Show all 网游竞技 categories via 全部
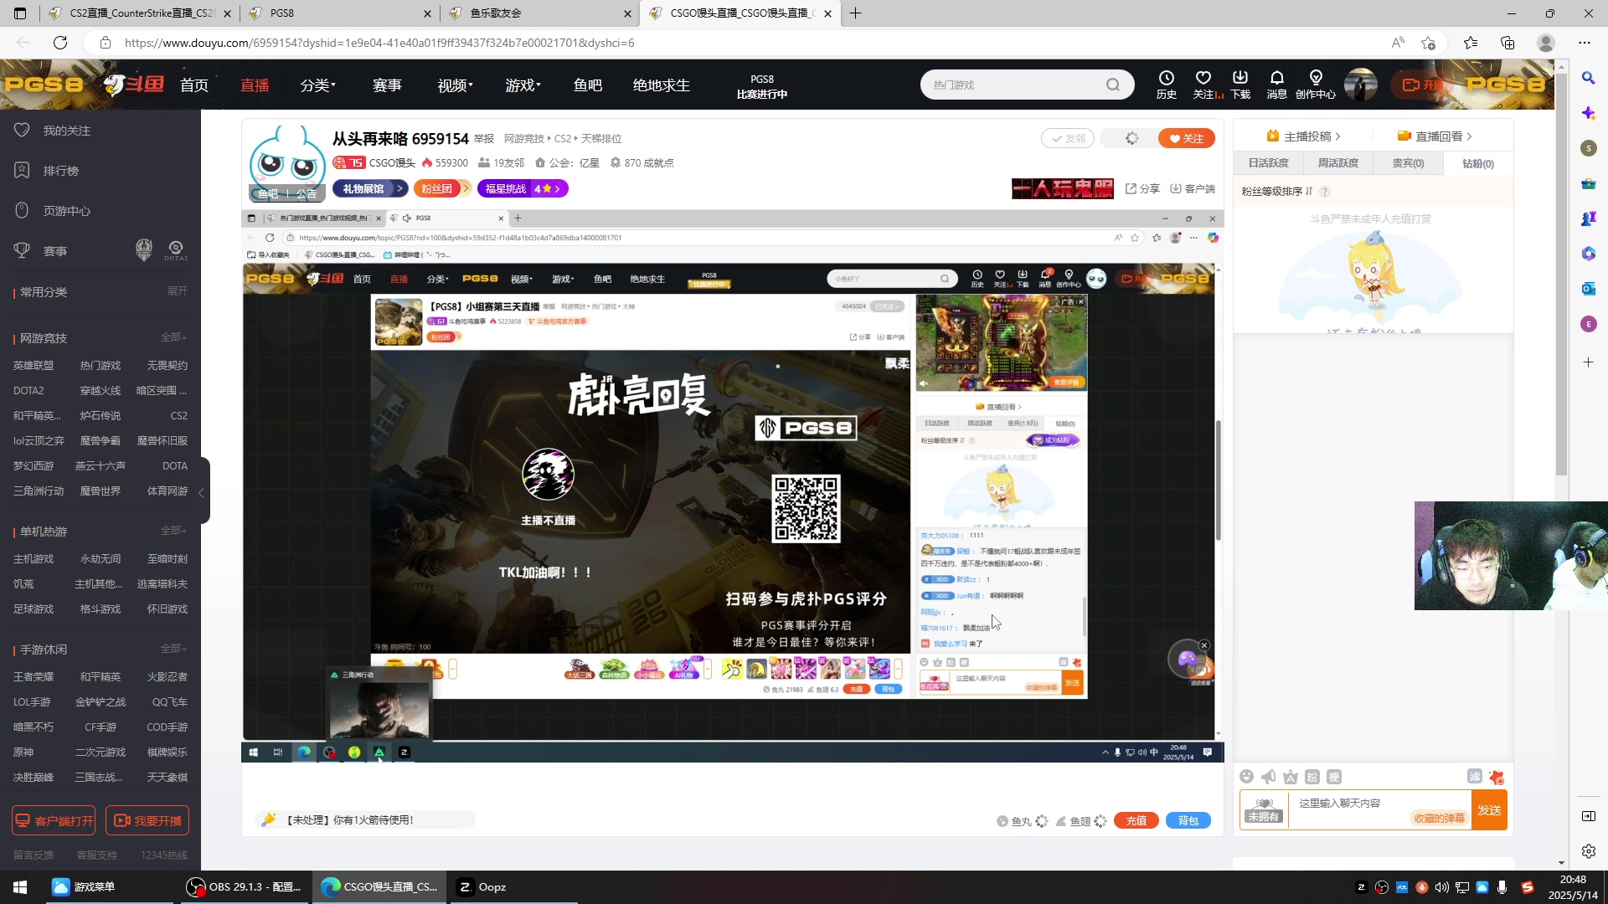The height and width of the screenshot is (904, 1608). (x=173, y=337)
